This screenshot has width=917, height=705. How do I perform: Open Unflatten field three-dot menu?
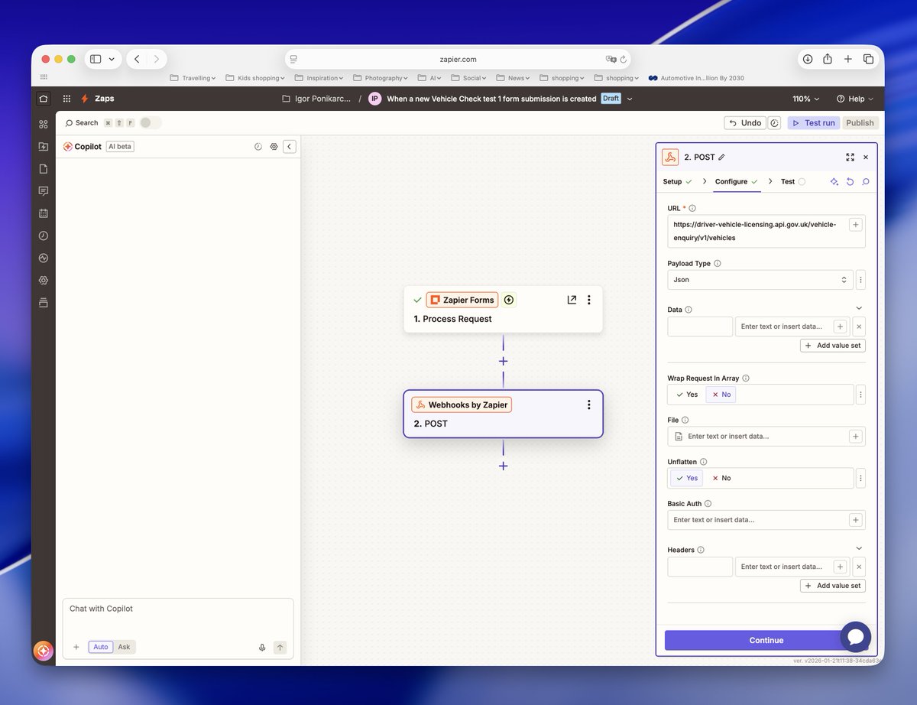coord(860,478)
